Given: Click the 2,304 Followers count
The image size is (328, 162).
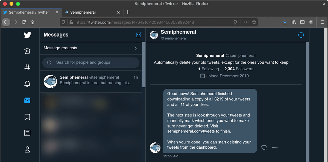Looking at the screenshot, I should pos(239,69).
